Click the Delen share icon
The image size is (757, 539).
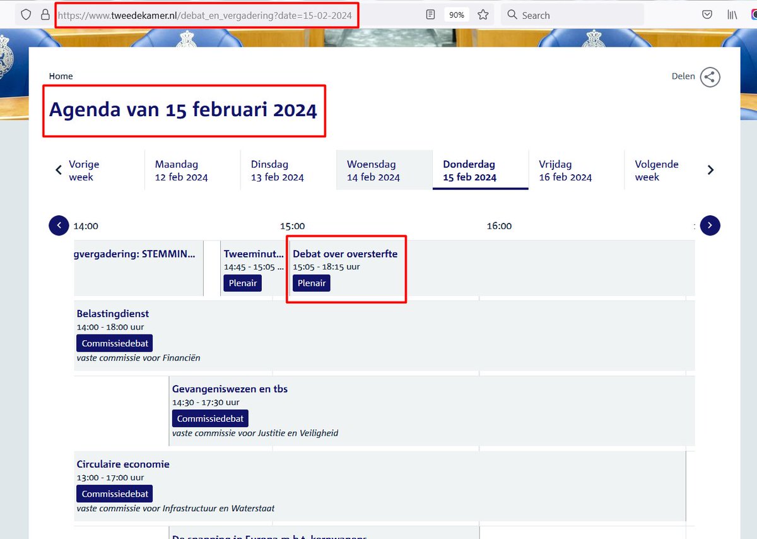pos(710,77)
